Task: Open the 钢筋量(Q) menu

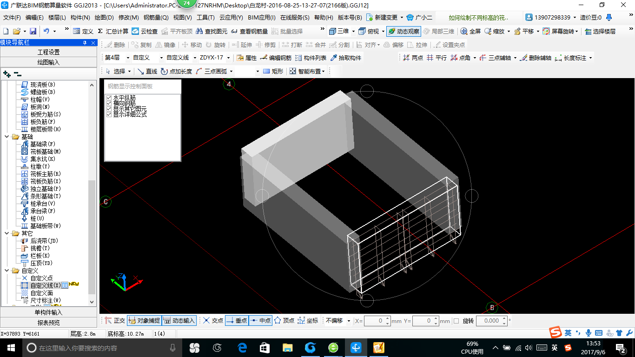Action: click(x=156, y=18)
